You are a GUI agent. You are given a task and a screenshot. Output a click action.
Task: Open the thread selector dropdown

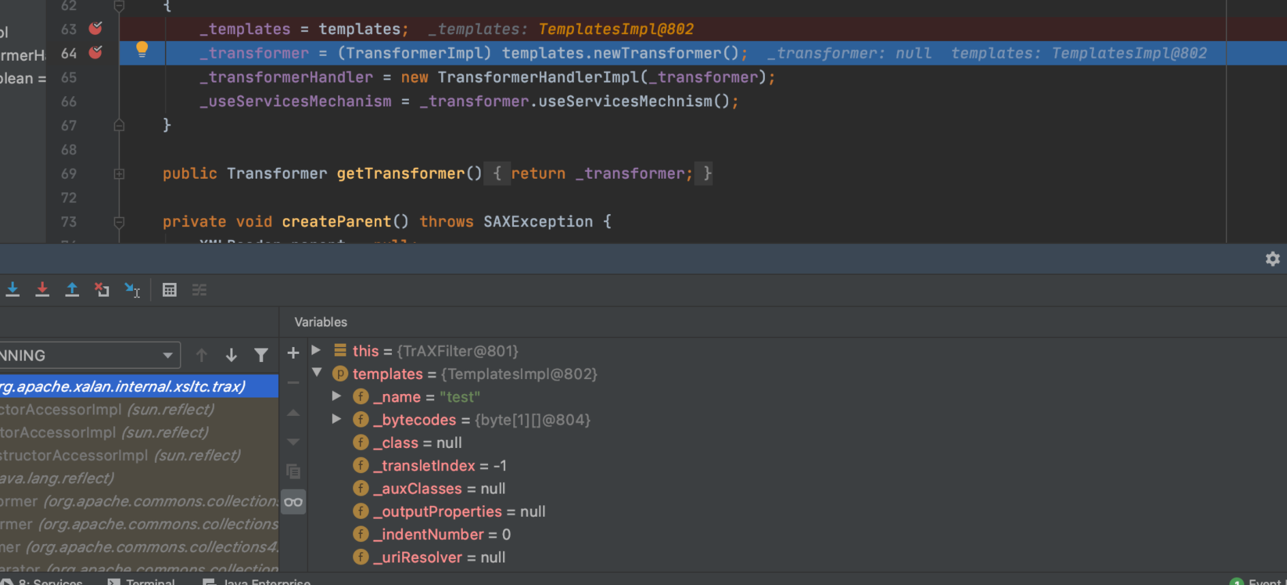(x=90, y=355)
